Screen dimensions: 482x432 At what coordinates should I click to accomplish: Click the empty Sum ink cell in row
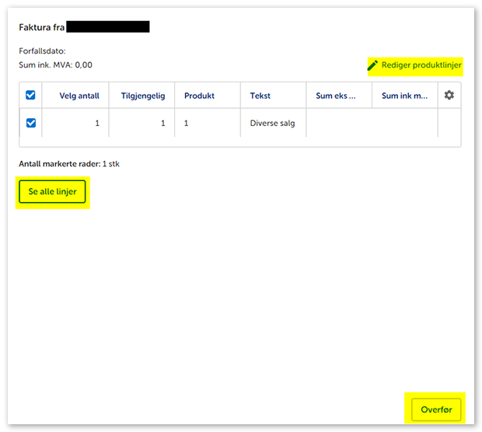click(x=404, y=123)
